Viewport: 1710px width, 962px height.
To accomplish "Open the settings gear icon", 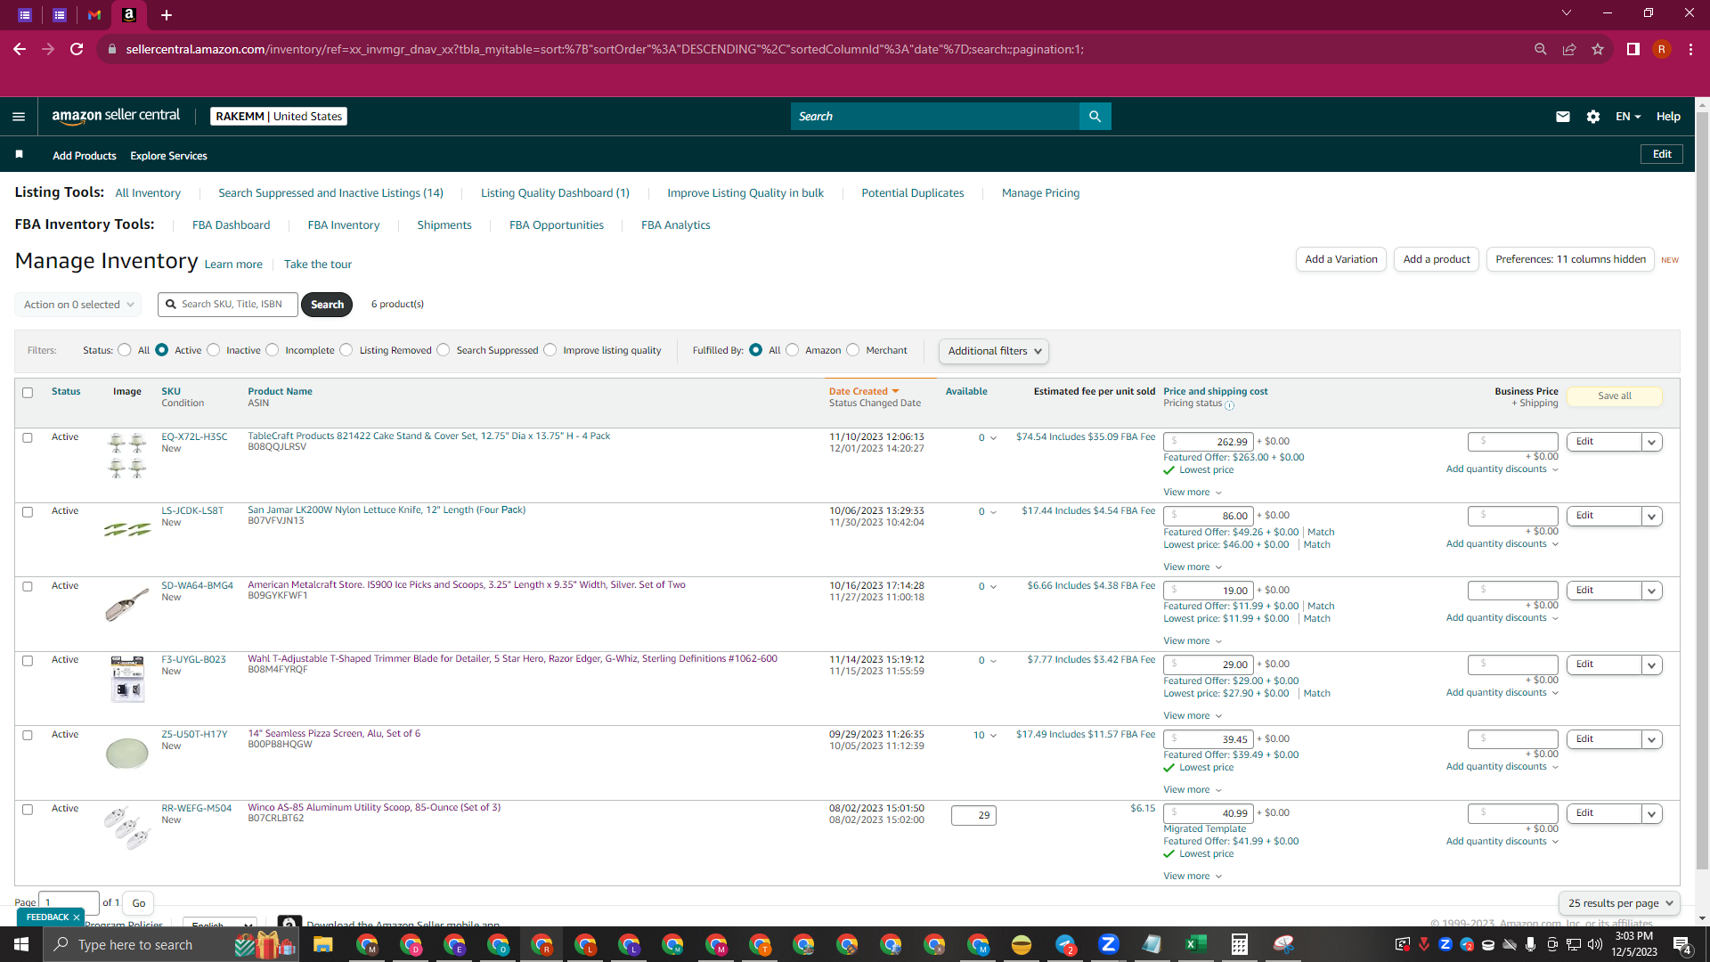I will click(x=1593, y=117).
